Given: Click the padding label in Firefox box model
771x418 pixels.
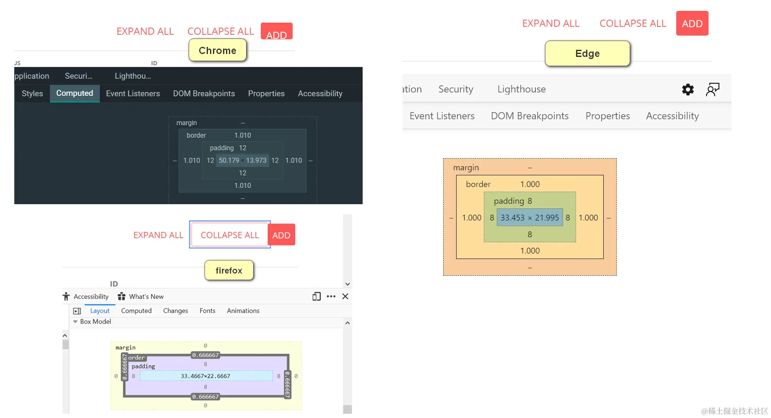Looking at the screenshot, I should pos(143,366).
